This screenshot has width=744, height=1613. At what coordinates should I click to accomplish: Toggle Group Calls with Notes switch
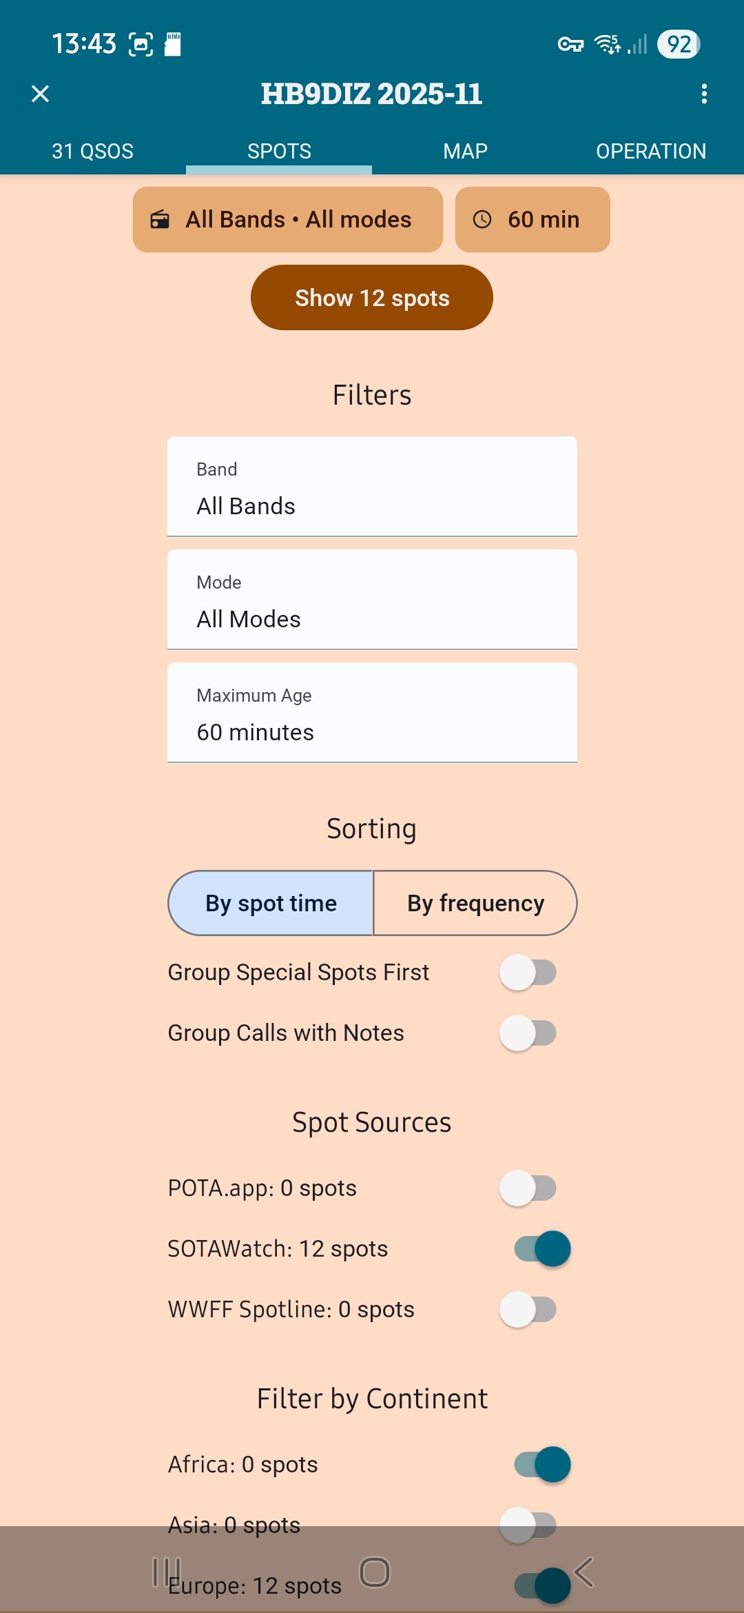coord(528,1033)
